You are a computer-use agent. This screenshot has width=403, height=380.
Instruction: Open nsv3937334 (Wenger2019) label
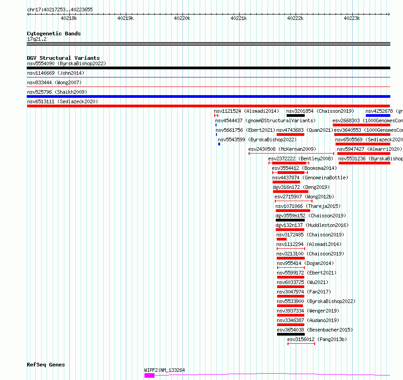point(308,311)
